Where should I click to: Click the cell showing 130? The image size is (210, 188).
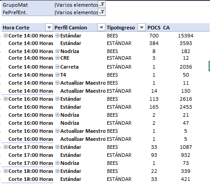point(186,91)
